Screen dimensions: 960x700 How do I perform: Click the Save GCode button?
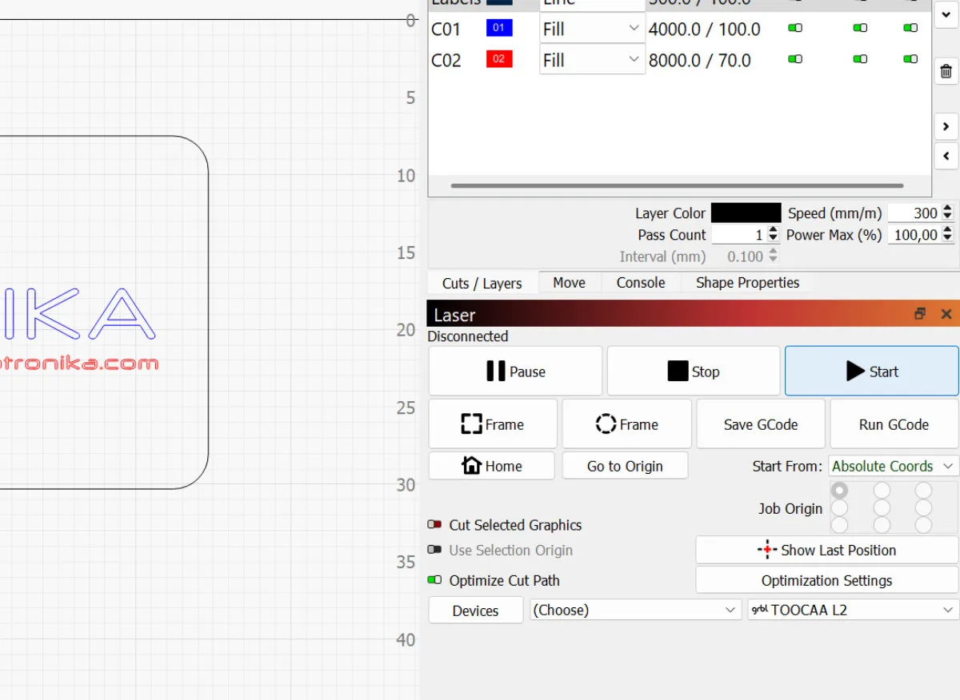(x=760, y=424)
